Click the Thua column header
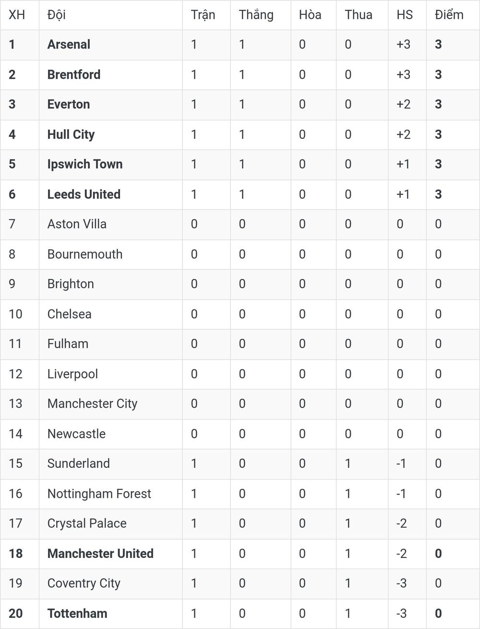 pyautogui.click(x=359, y=15)
